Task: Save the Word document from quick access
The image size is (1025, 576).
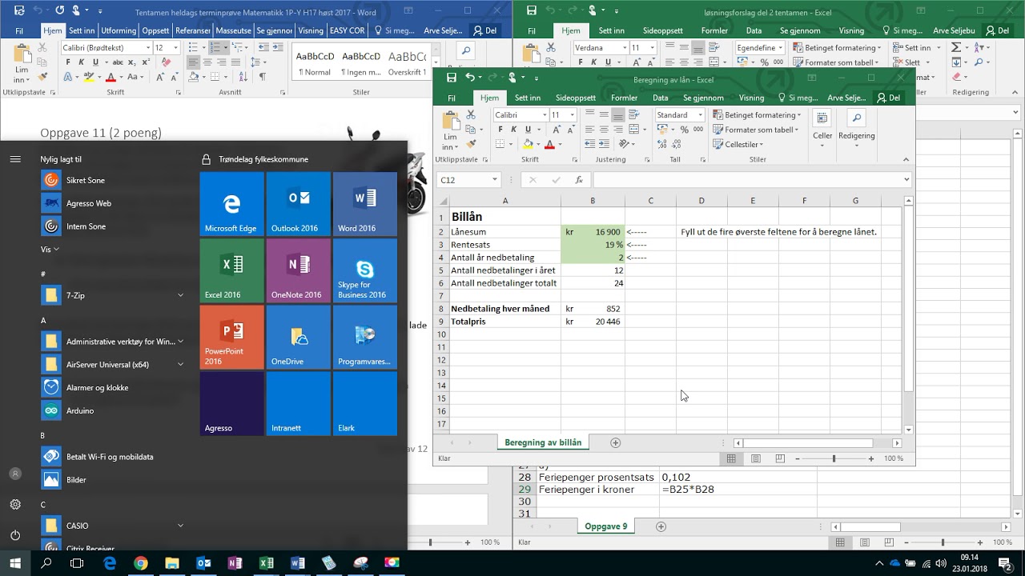Action: (19, 11)
